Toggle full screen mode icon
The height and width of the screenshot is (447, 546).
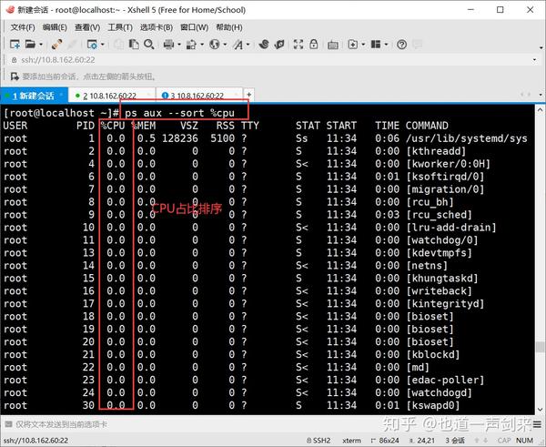(x=298, y=45)
